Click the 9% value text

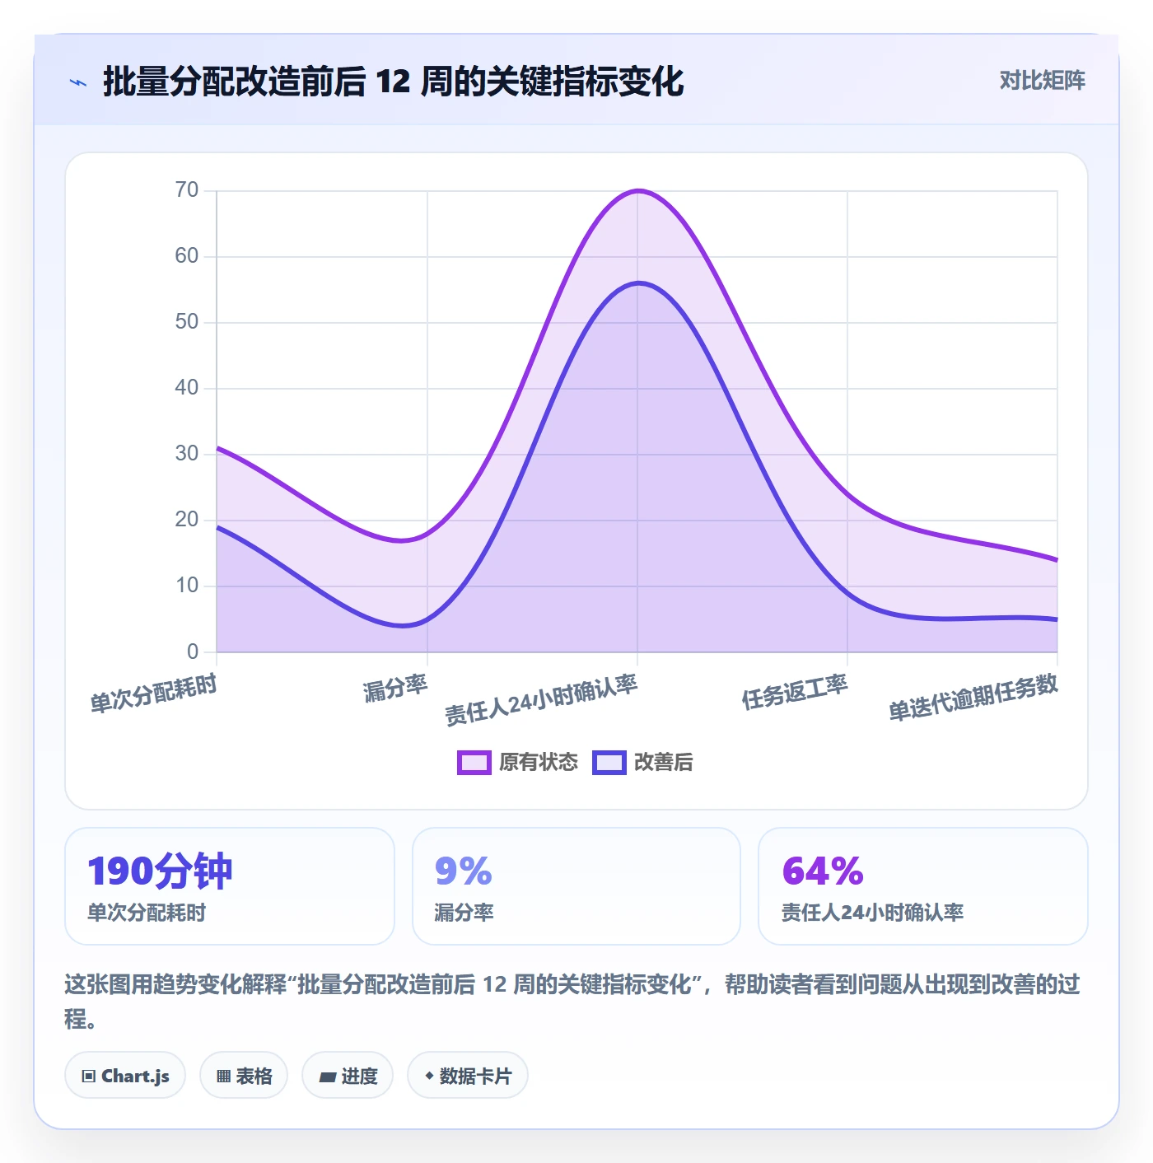click(463, 871)
